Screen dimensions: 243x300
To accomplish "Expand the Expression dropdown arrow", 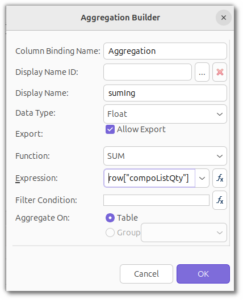I will (202, 178).
